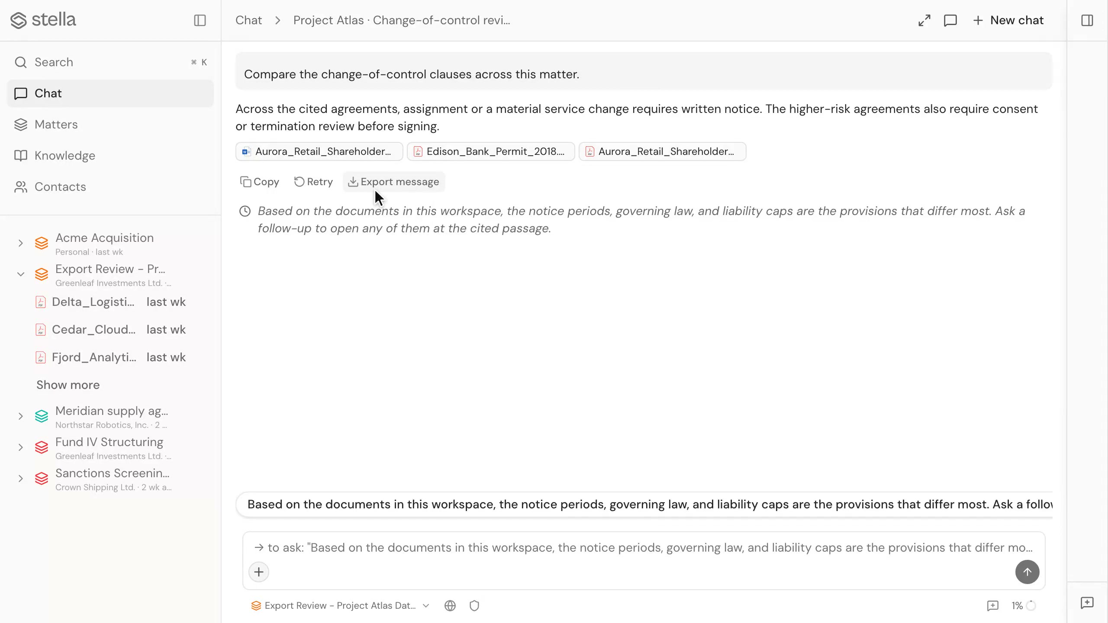Open chat history speech bubble icon
Image resolution: width=1108 pixels, height=623 pixels.
(950, 20)
